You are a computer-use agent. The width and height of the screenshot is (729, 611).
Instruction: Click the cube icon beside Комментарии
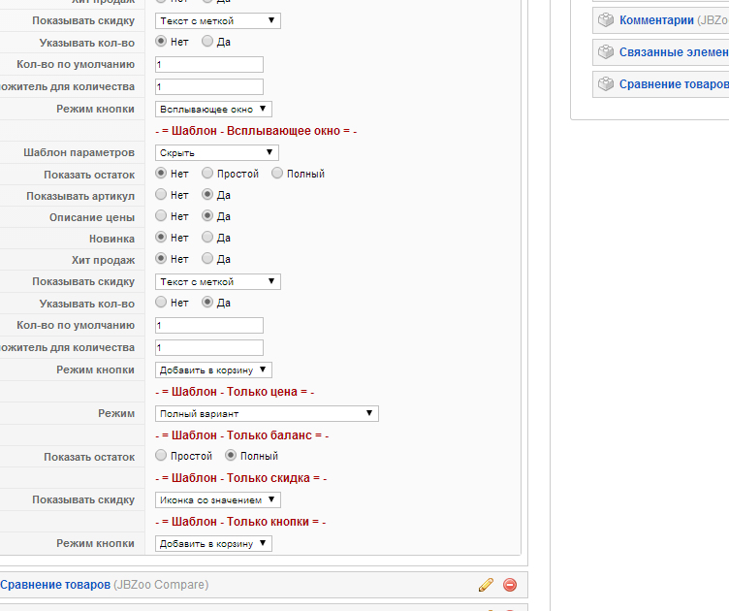606,19
